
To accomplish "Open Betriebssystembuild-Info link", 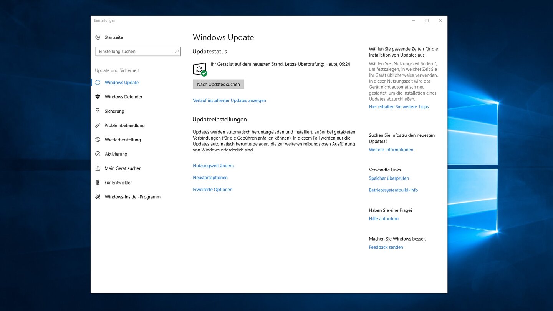I will pos(393,190).
